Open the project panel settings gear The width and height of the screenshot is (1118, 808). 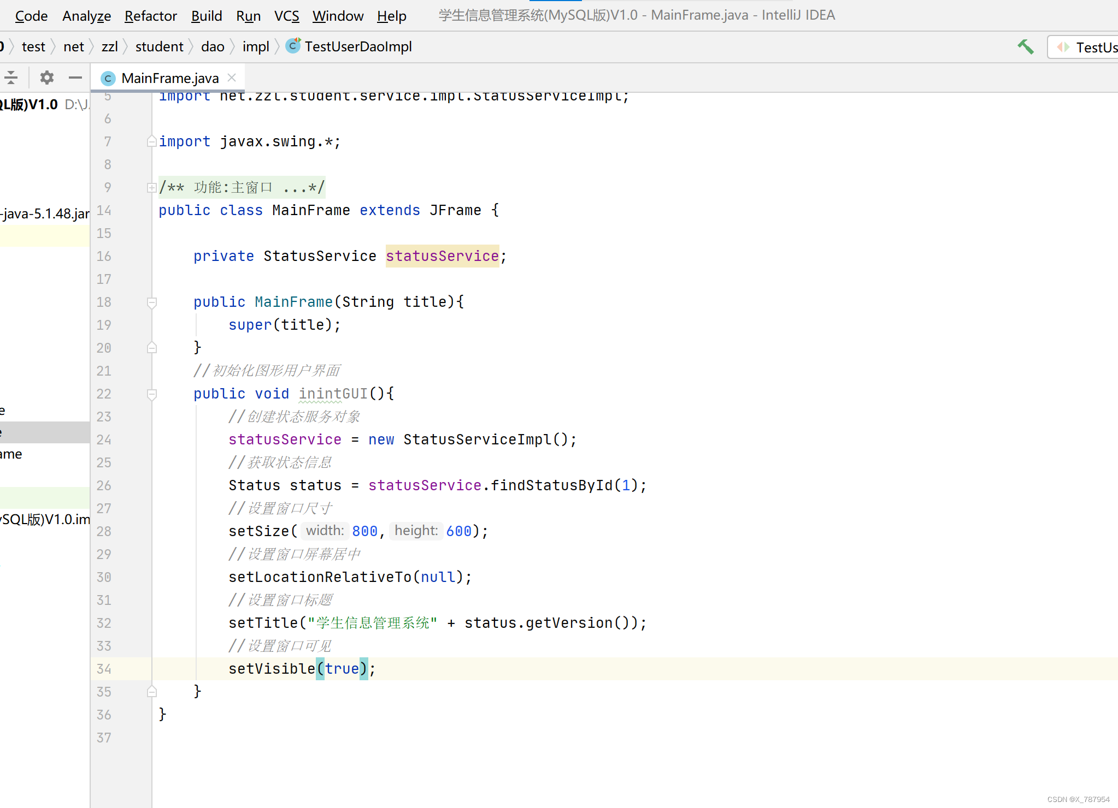47,78
